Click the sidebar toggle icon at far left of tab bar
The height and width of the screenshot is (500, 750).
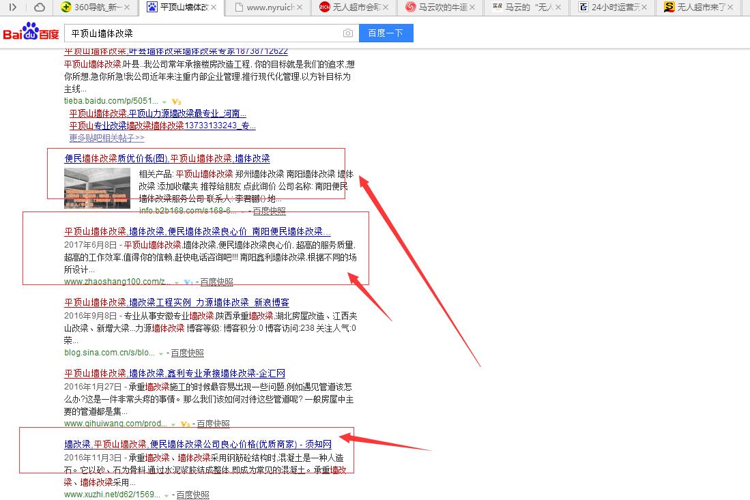point(13,8)
